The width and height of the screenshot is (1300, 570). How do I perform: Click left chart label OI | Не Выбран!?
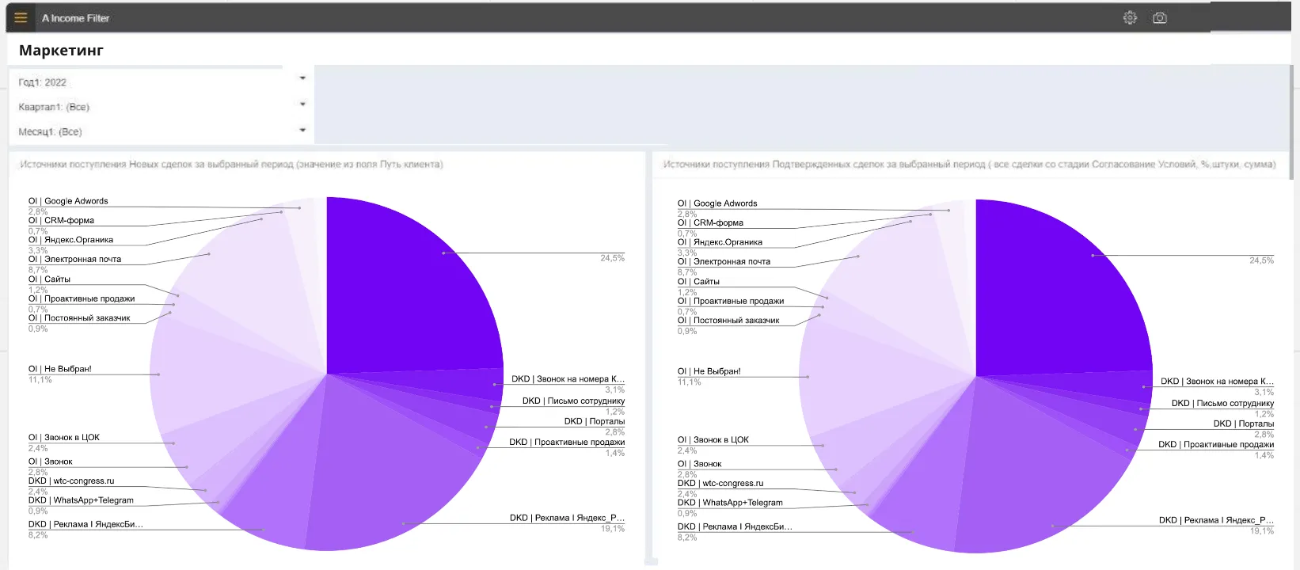pos(60,369)
